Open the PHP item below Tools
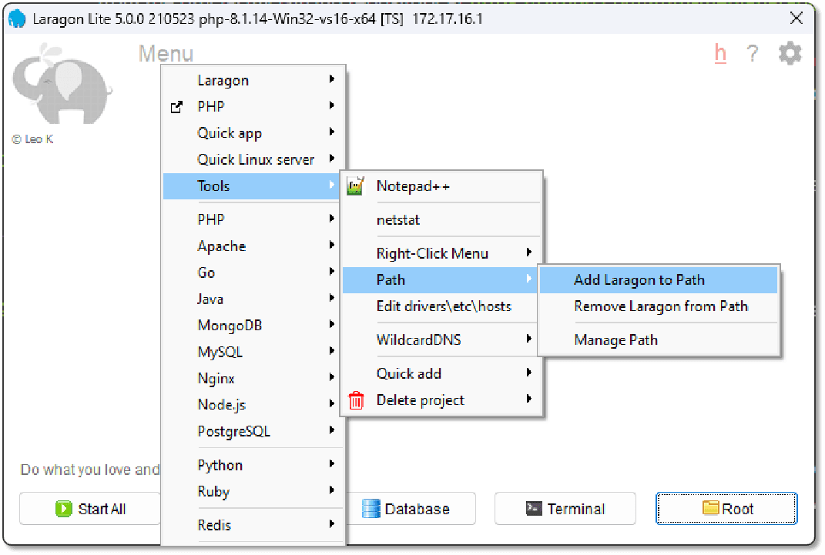Screen dimensions: 825x555 tap(253, 219)
